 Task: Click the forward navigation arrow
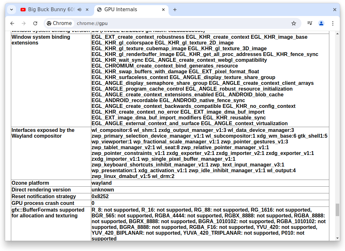24,23
